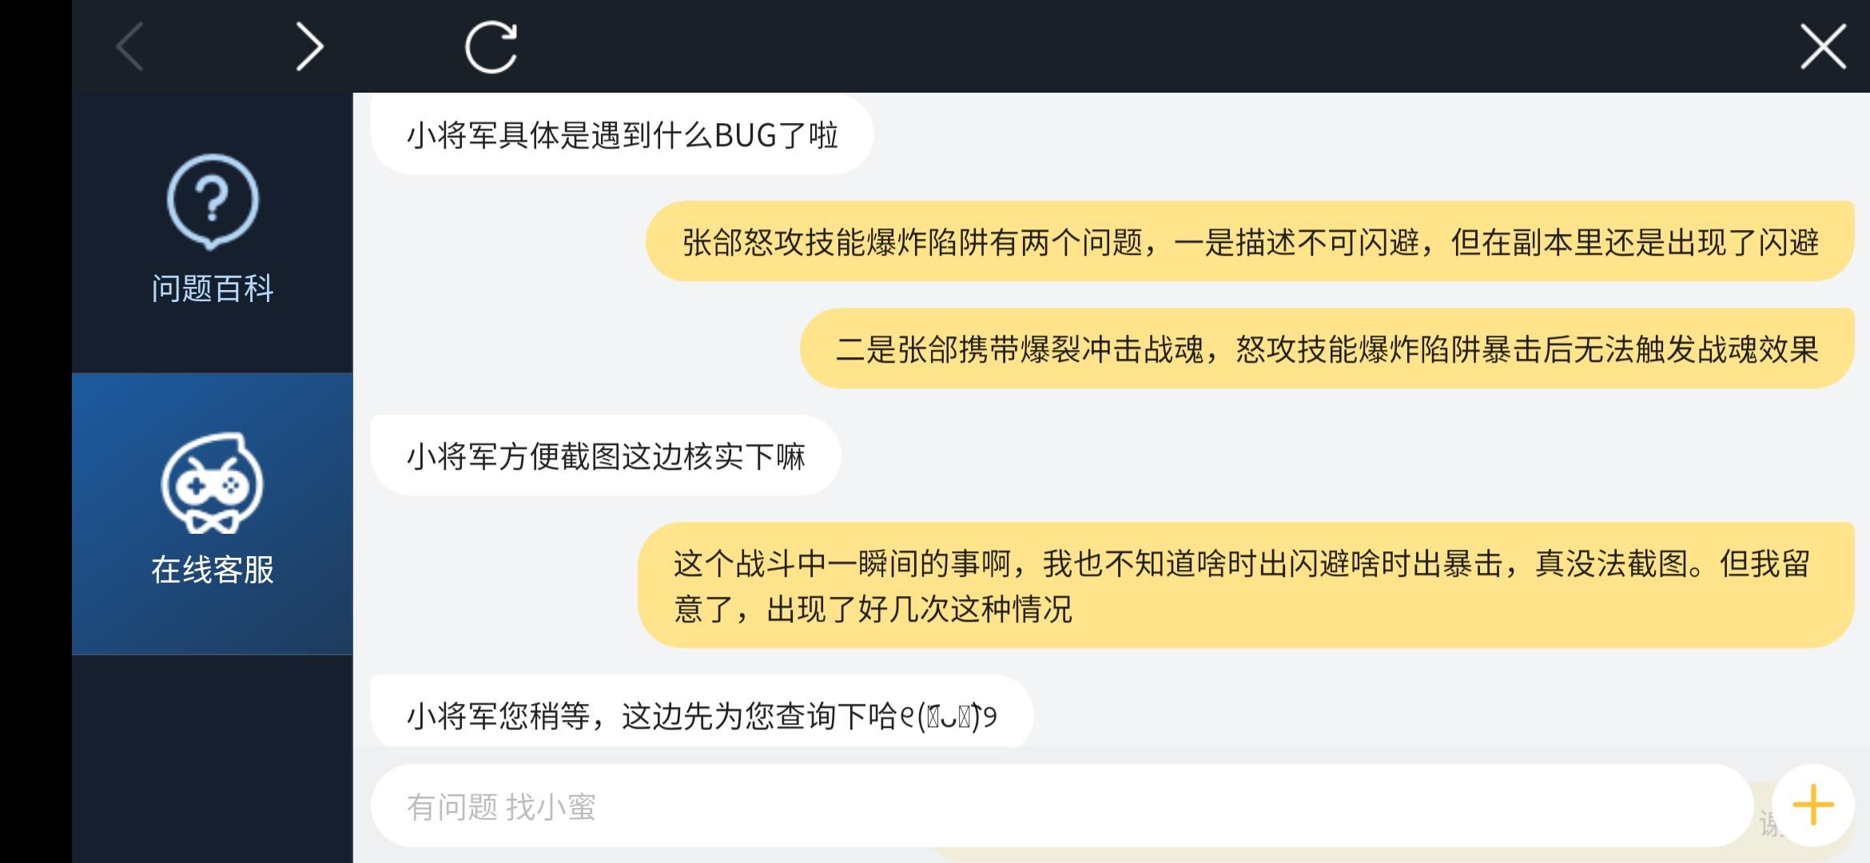Tap the question mark bubble icon
1870x863 pixels.
(213, 201)
